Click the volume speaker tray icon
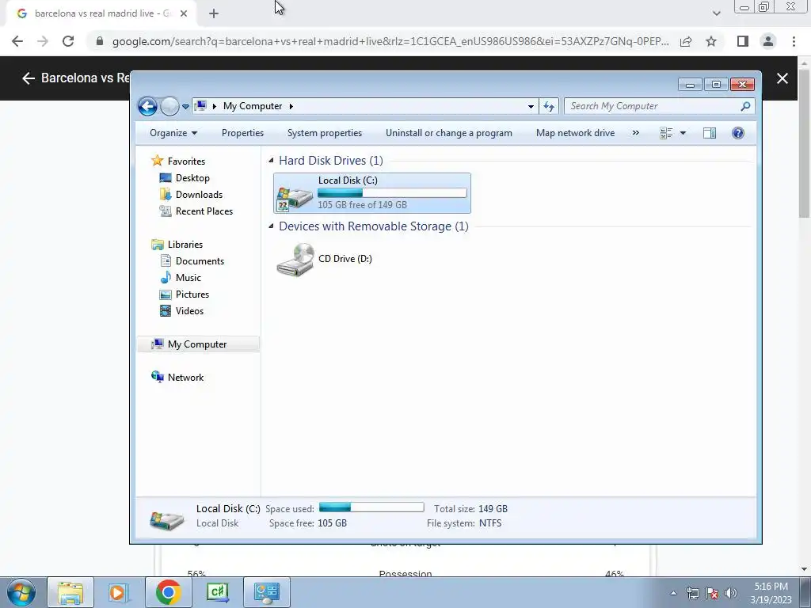Image resolution: width=811 pixels, height=608 pixels. pyautogui.click(x=731, y=593)
